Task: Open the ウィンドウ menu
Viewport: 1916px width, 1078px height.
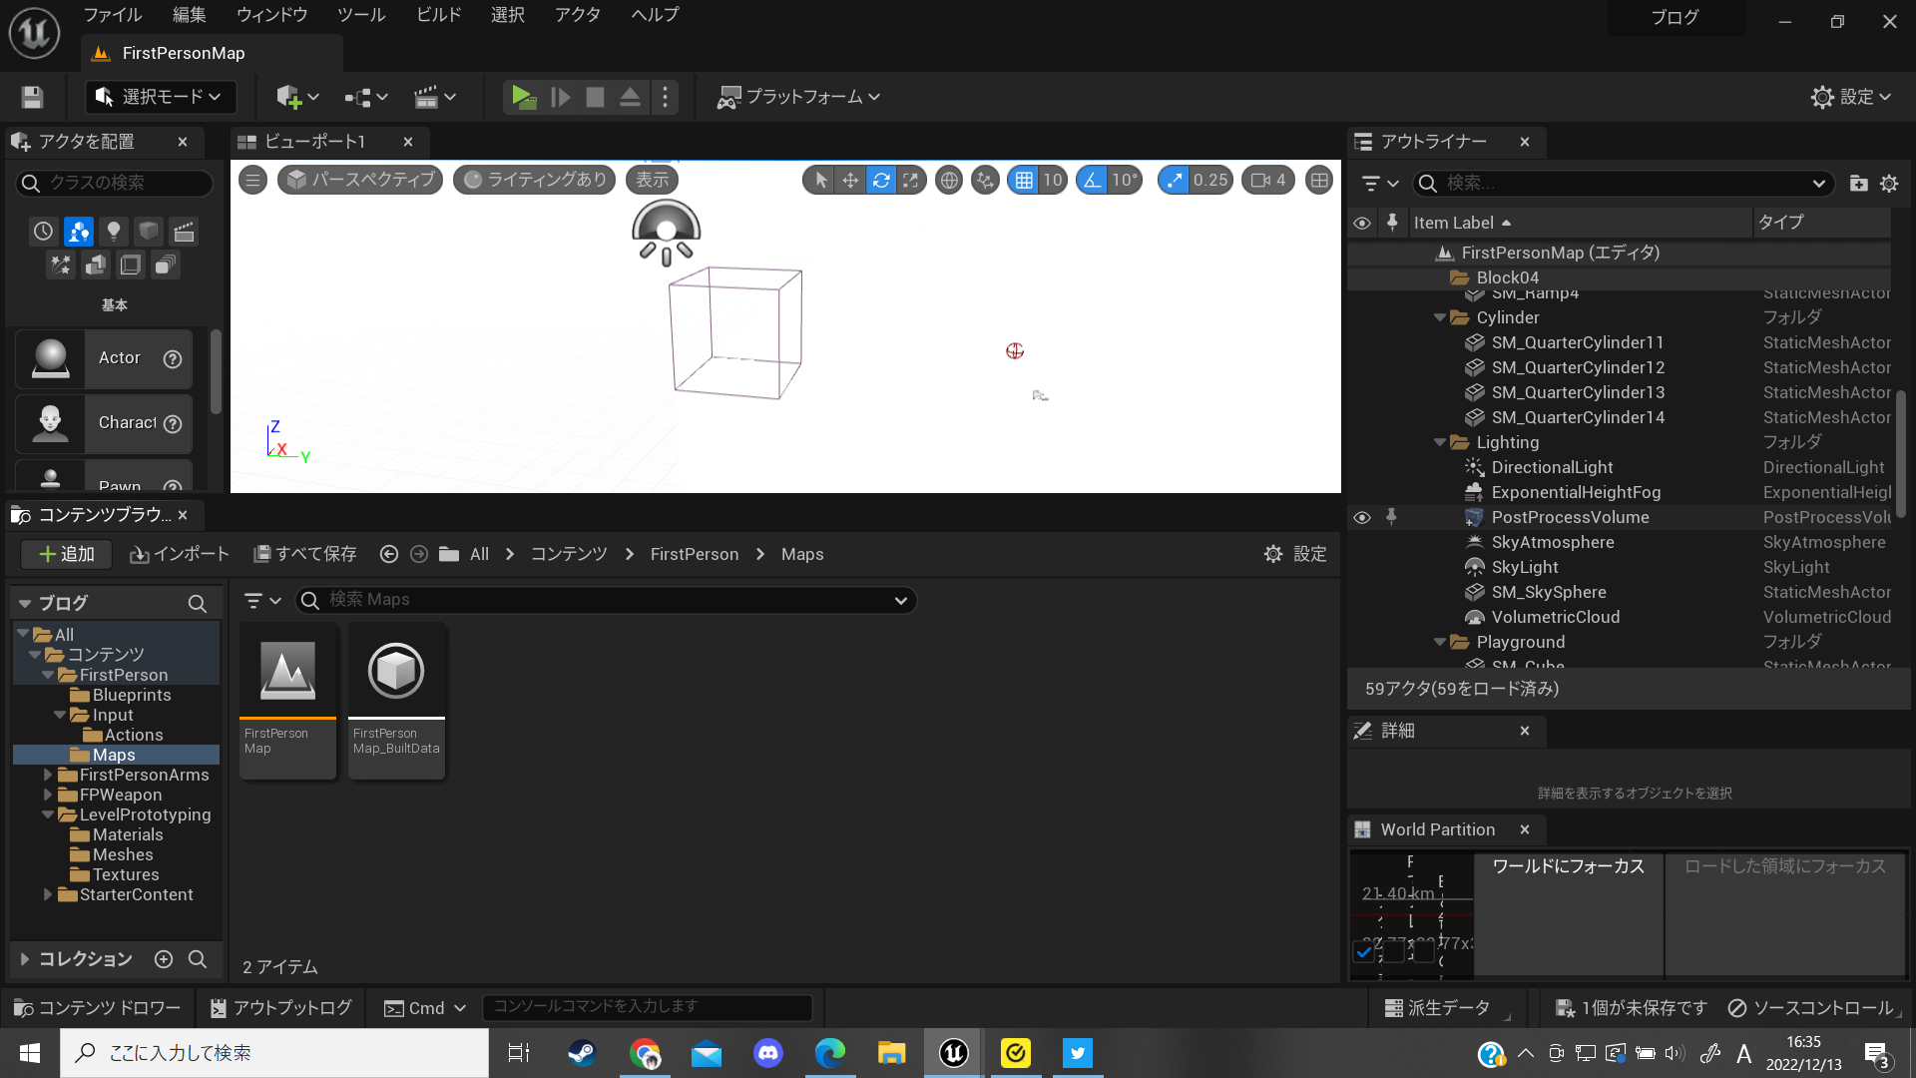Action: tap(270, 14)
